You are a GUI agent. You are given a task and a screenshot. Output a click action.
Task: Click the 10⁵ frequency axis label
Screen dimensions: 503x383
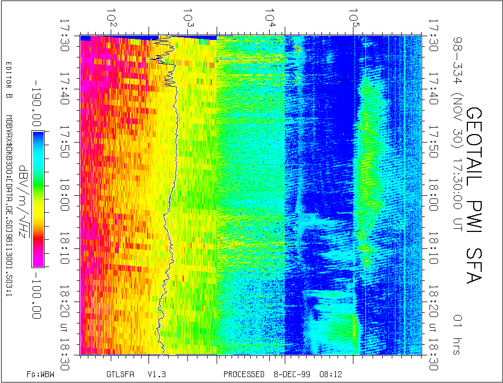tap(352, 17)
